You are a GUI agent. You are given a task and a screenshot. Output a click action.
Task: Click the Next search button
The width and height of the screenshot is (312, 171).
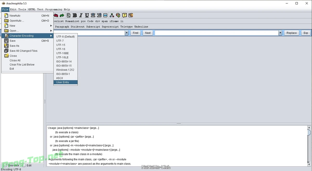(x=148, y=33)
